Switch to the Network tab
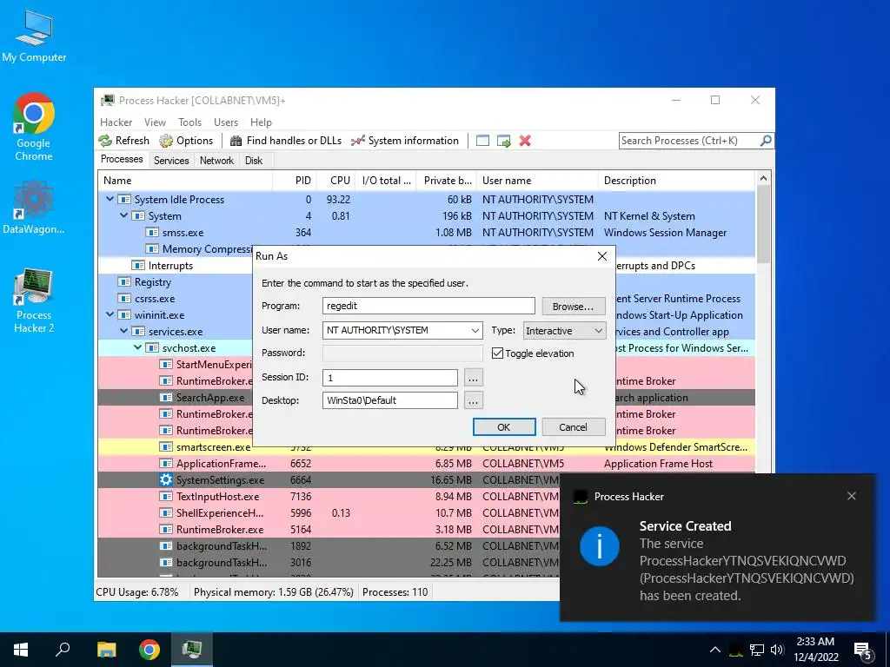 [216, 161]
